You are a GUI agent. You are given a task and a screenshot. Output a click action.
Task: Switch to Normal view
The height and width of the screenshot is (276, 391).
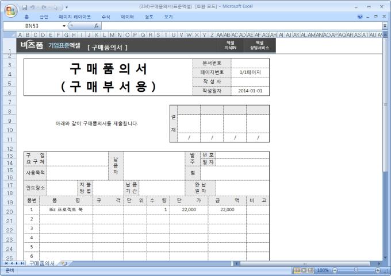[297, 270]
